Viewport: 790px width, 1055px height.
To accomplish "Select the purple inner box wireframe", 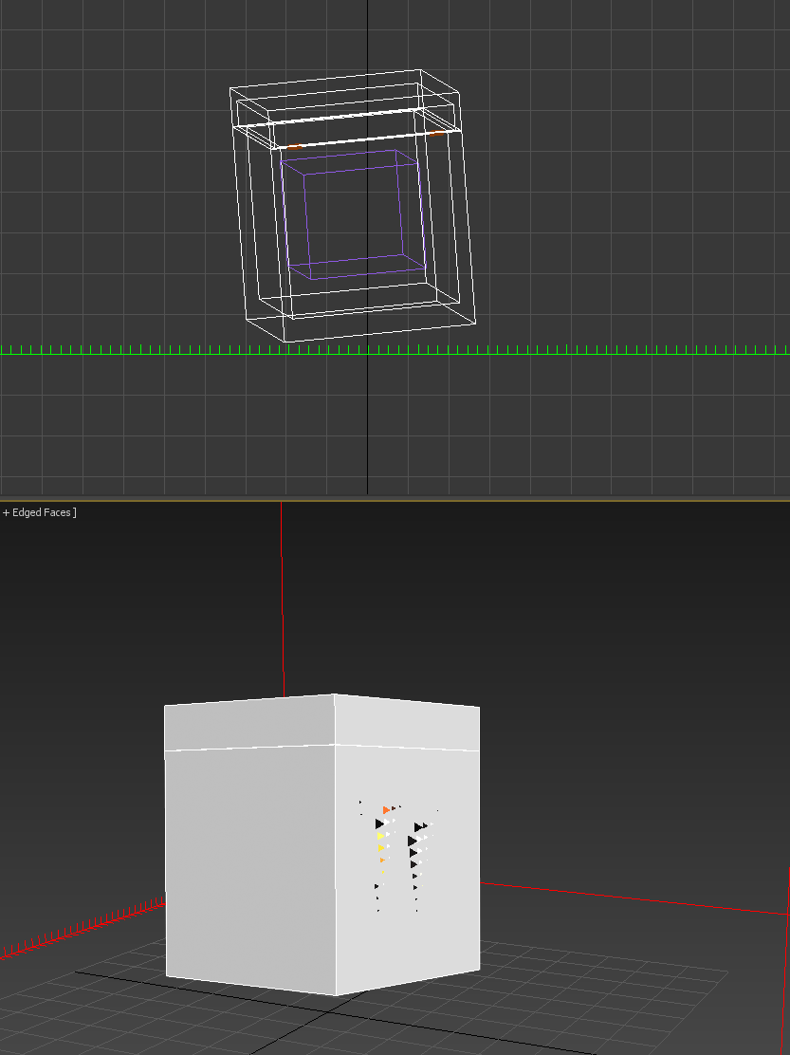I will point(354,214).
